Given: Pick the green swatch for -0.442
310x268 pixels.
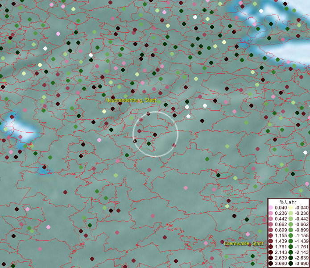Looking at the screenshot, I should 291,219.
